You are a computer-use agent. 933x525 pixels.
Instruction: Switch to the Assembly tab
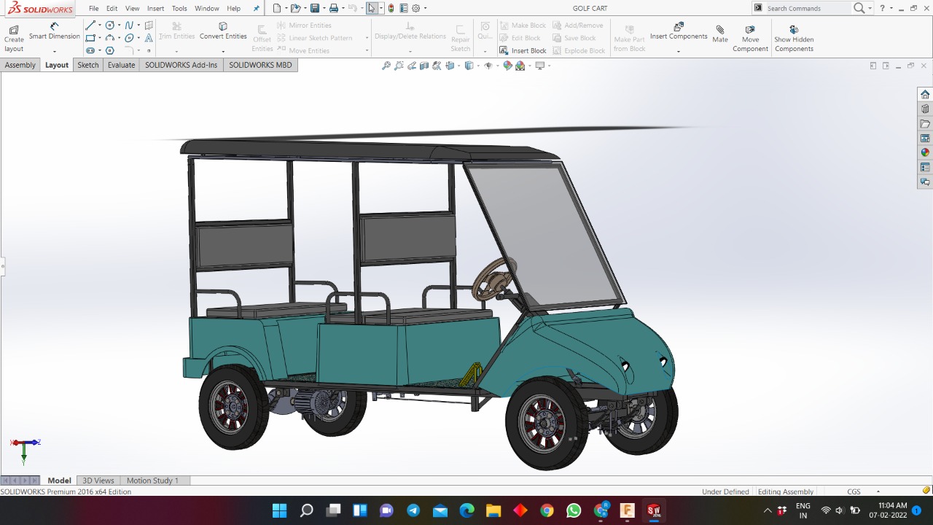[x=20, y=65]
